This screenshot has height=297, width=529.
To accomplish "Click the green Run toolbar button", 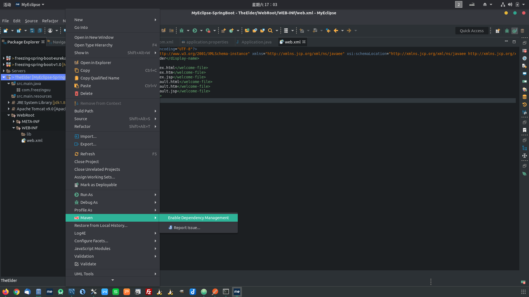I will pos(195,31).
